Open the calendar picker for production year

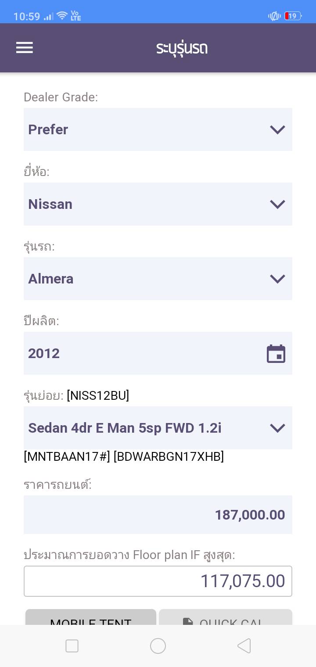click(276, 354)
